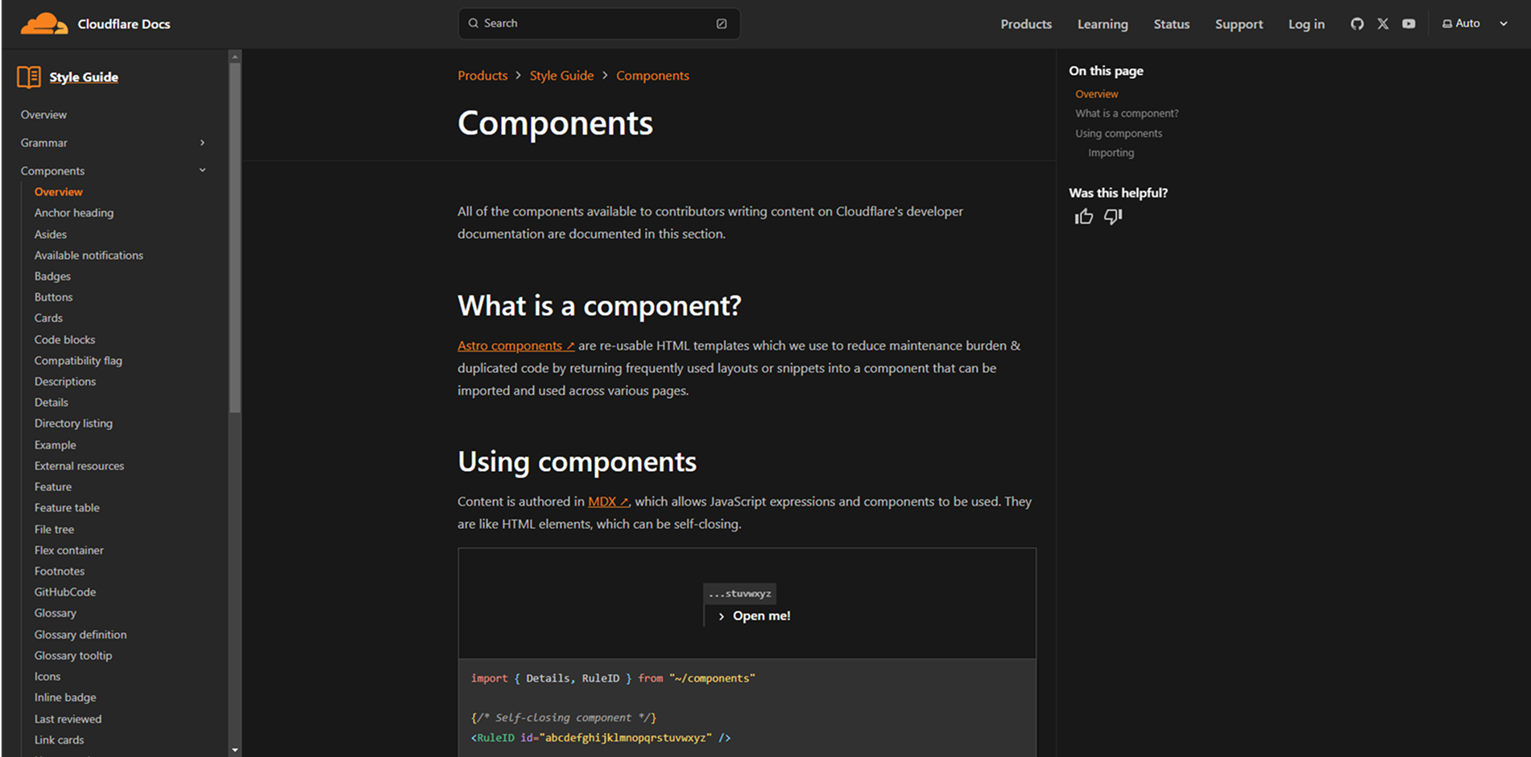The image size is (1531, 757).
Task: Select Overview under Components in sidebar
Action: point(58,192)
